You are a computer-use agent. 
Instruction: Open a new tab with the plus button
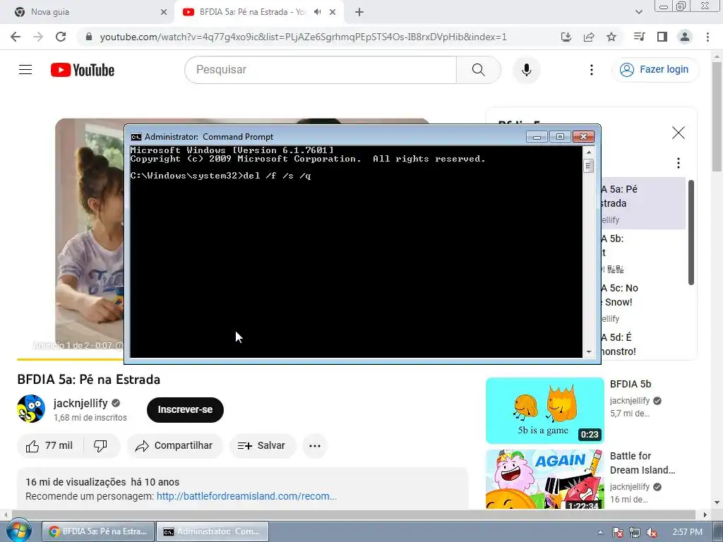[359, 12]
